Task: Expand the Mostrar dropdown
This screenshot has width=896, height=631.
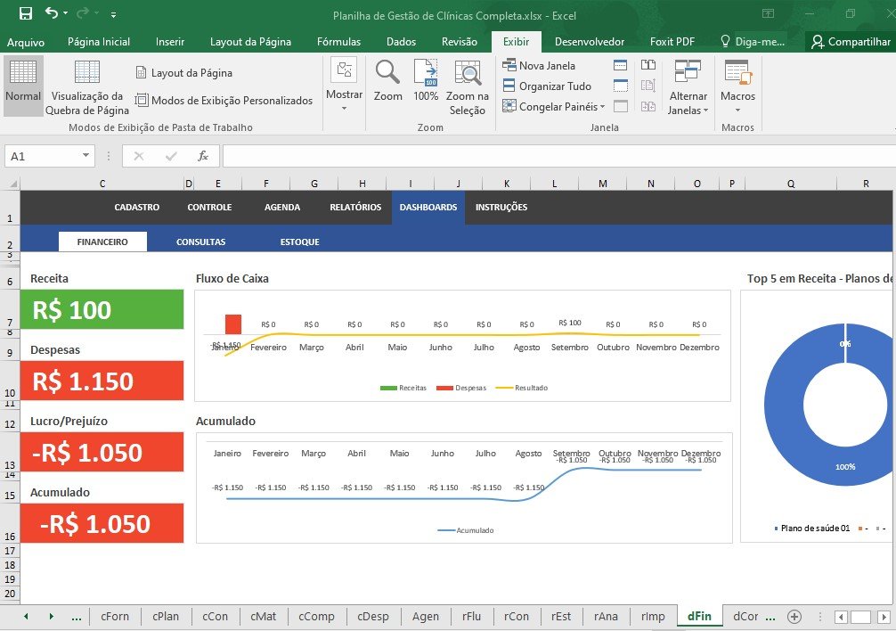Action: 344,87
